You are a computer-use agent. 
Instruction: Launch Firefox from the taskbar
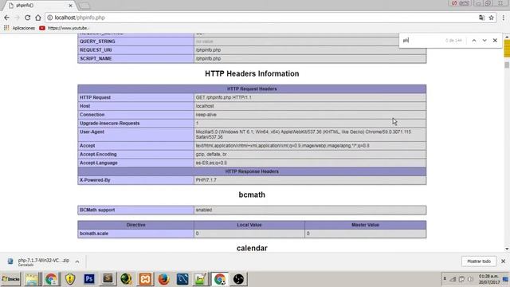(x=163, y=279)
